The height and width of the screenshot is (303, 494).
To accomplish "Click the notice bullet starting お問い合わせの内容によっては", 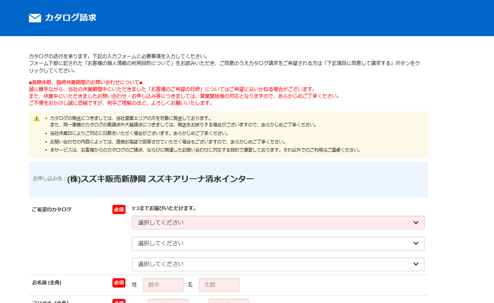I will tap(168, 142).
